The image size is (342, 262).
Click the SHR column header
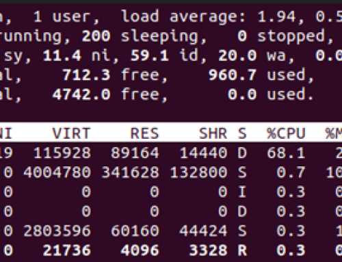point(213,133)
